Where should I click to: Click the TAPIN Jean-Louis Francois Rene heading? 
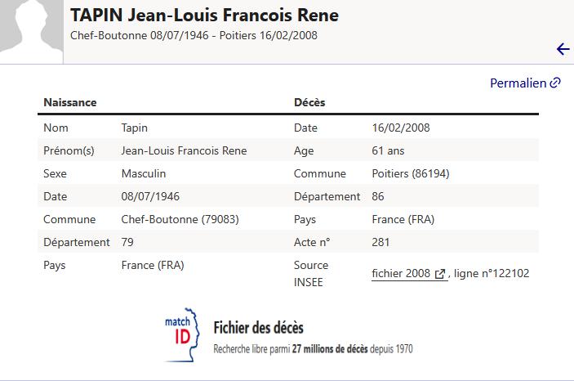[x=204, y=16]
